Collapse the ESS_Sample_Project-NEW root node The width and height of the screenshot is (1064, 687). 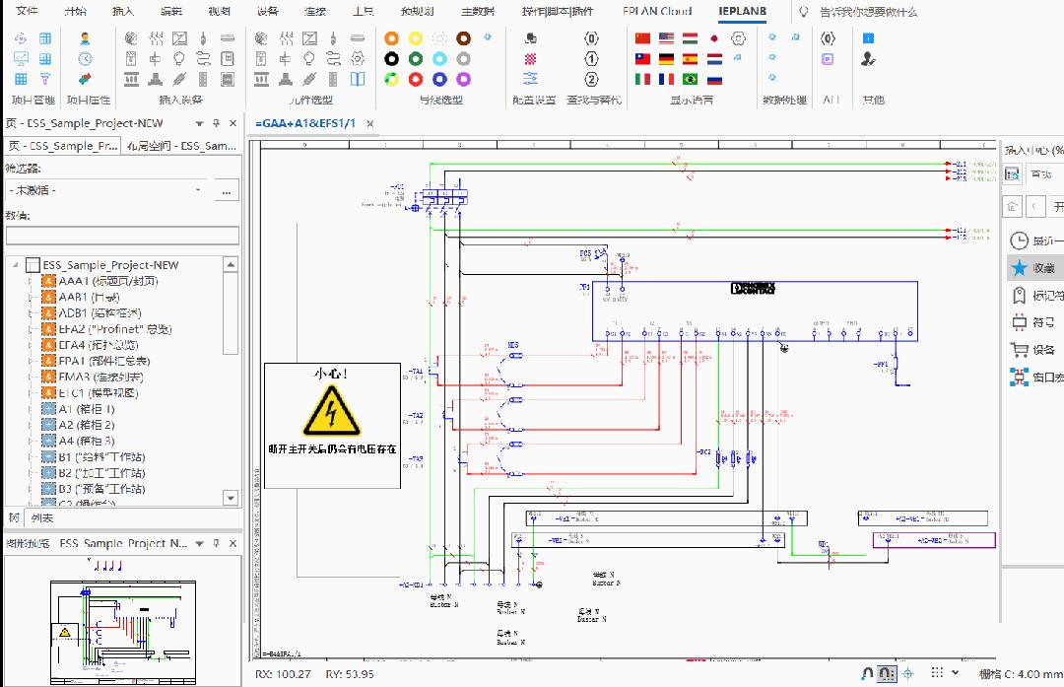point(15,265)
